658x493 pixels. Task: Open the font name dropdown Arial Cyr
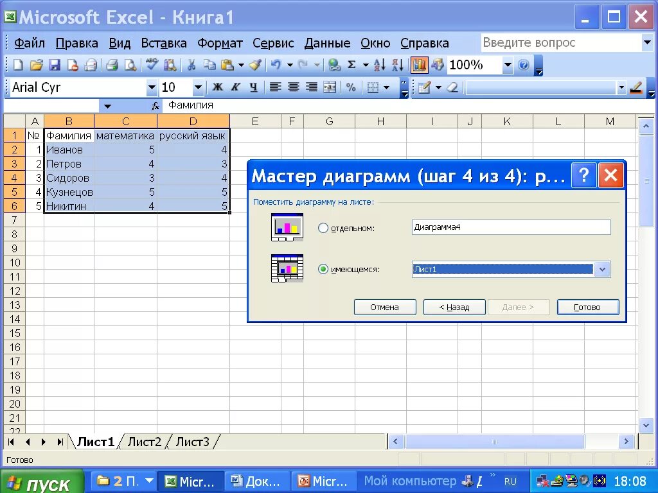[x=152, y=87]
